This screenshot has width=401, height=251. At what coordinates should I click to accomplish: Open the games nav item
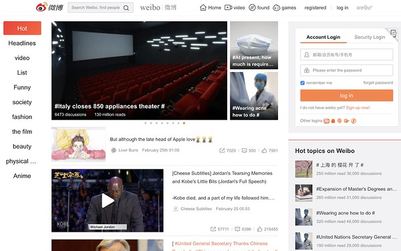click(x=285, y=7)
